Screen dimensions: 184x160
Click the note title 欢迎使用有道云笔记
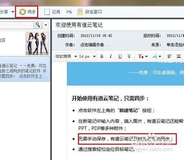click(79, 25)
